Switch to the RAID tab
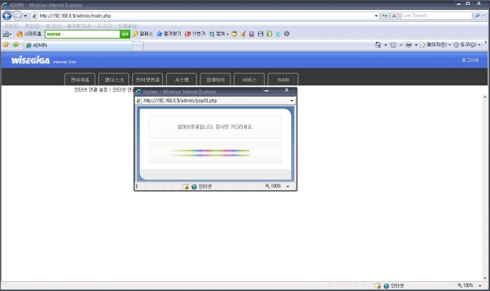This screenshot has height=291, width=490. (283, 79)
